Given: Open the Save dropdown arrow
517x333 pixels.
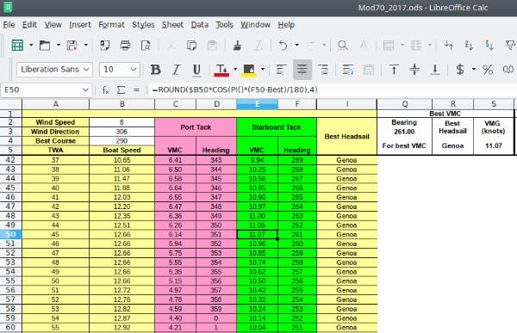Looking at the screenshot, I should (85, 45).
